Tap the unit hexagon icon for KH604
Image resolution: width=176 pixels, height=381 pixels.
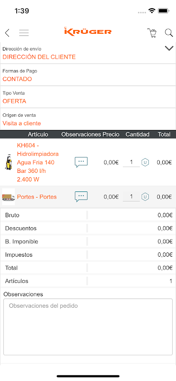(x=145, y=162)
